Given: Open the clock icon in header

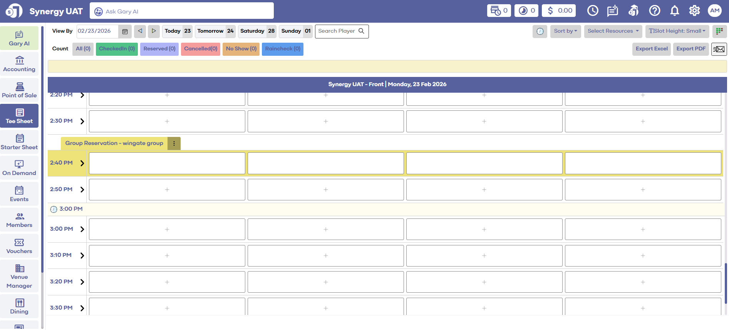Looking at the screenshot, I should click(593, 11).
